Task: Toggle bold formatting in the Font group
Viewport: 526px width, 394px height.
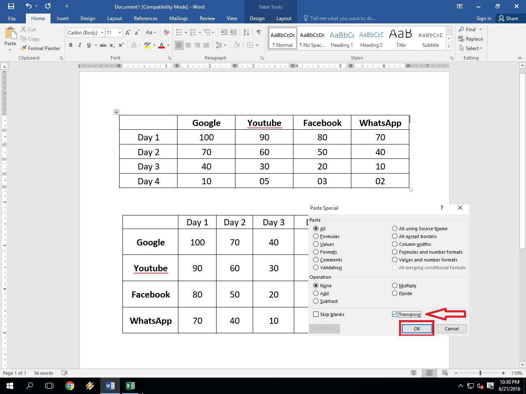Action: [71, 45]
